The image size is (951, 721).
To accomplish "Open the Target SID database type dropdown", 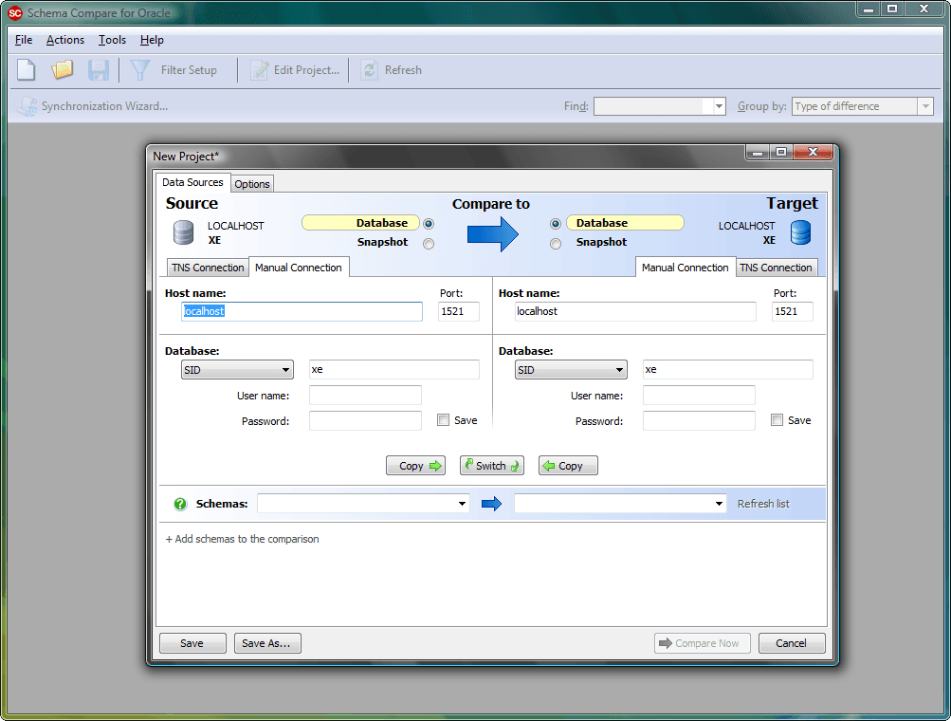I will pyautogui.click(x=571, y=370).
